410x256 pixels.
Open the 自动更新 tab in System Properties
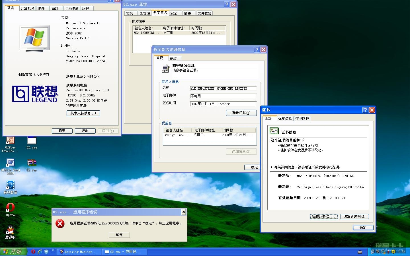[72, 9]
